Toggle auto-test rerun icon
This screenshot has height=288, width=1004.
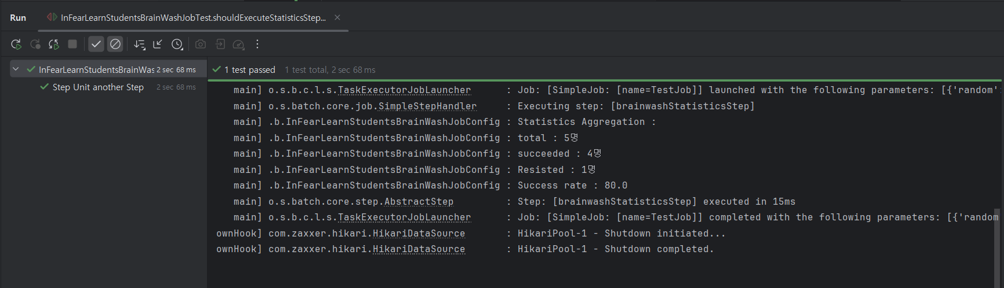(x=54, y=44)
